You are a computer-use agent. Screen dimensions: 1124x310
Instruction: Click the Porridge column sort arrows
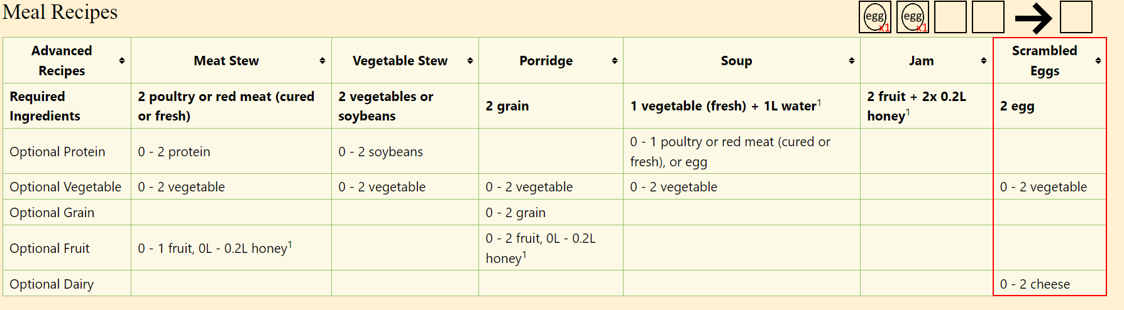click(614, 61)
